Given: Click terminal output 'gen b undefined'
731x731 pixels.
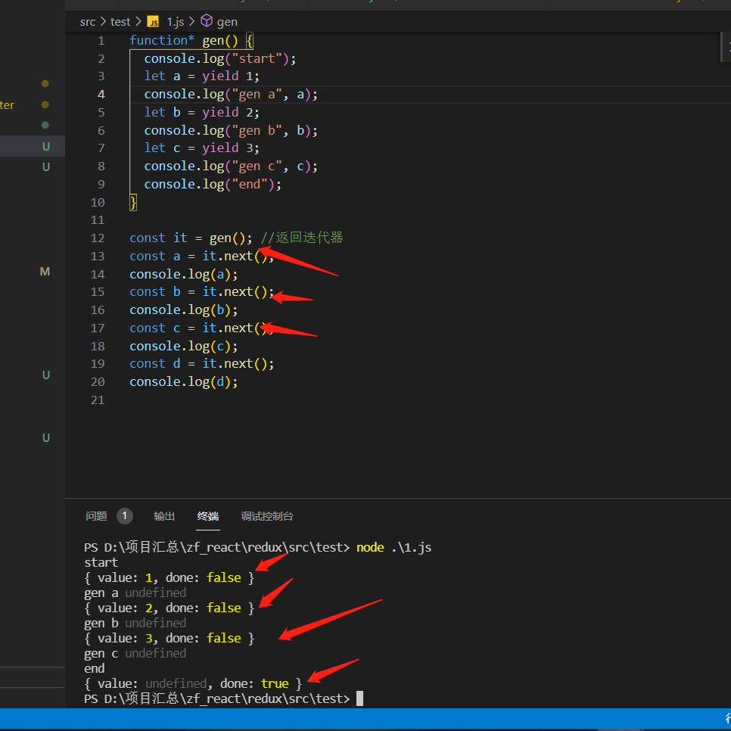Looking at the screenshot, I should pyautogui.click(x=135, y=624).
